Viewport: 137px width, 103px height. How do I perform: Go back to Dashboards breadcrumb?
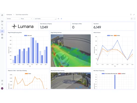coord(9,15)
